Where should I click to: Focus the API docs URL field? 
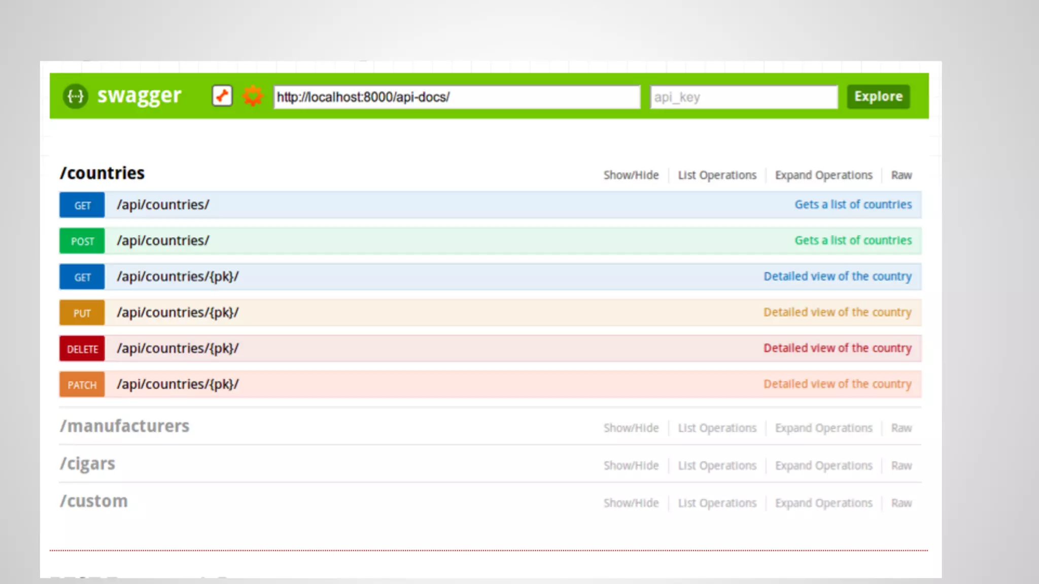click(x=457, y=97)
